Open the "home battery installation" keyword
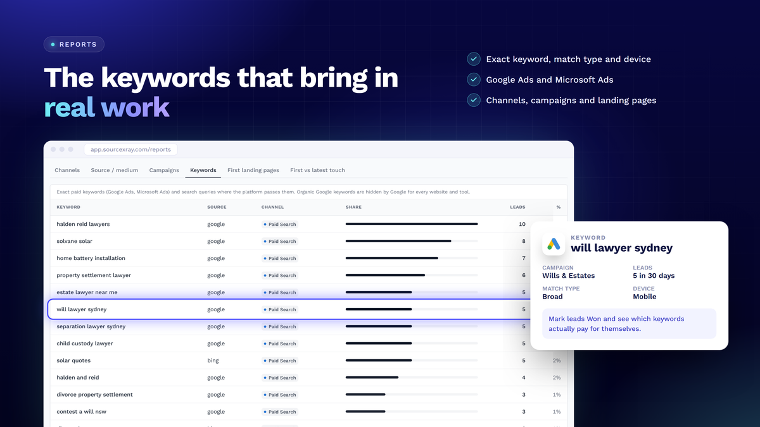Image resolution: width=760 pixels, height=427 pixels. (91, 258)
